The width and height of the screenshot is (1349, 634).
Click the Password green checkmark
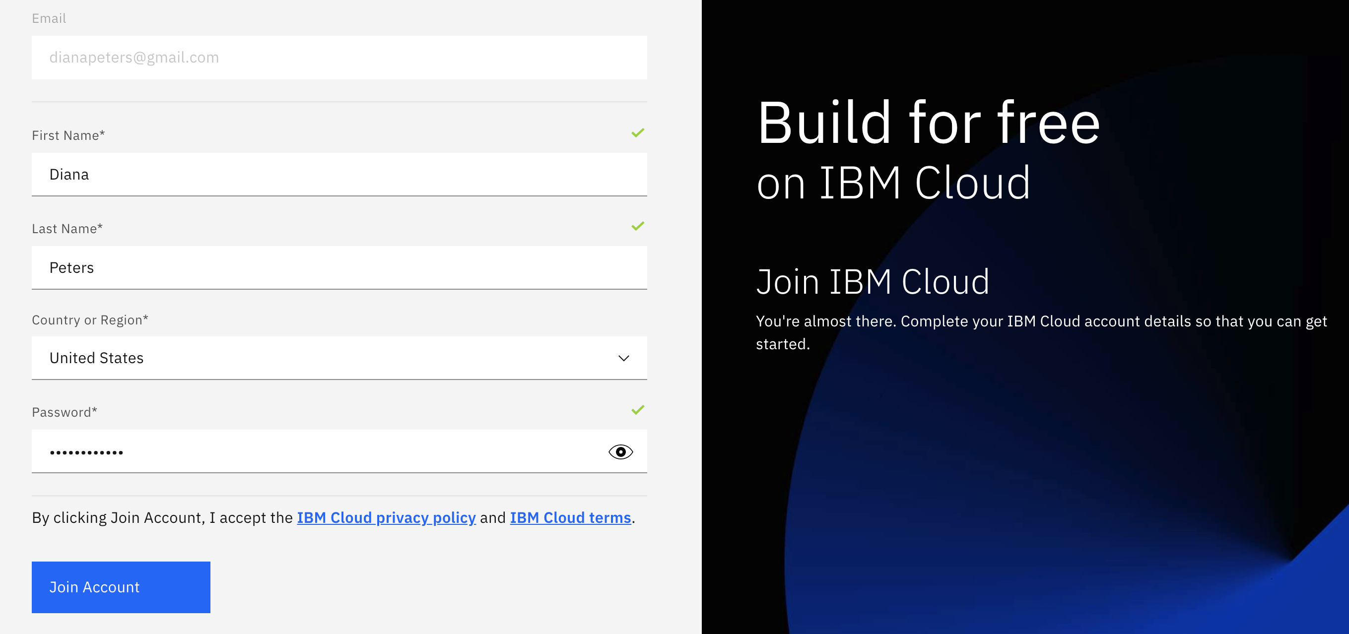click(x=637, y=410)
